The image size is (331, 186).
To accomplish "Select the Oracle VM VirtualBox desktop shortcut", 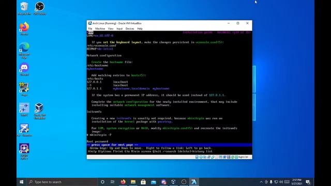I will (x=39, y=111).
